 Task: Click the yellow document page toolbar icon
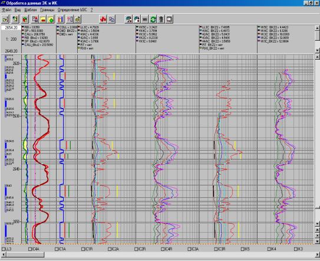(78, 19)
